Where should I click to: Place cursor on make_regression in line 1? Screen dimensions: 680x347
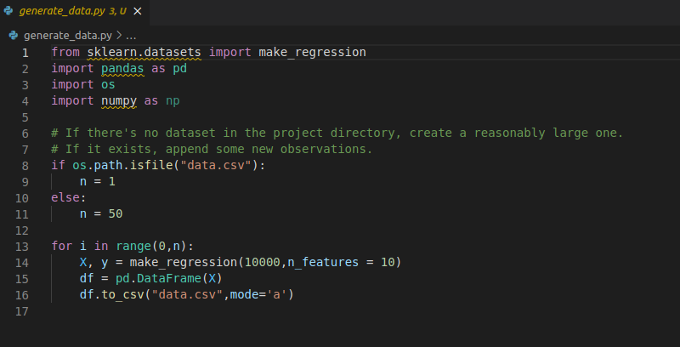point(312,53)
